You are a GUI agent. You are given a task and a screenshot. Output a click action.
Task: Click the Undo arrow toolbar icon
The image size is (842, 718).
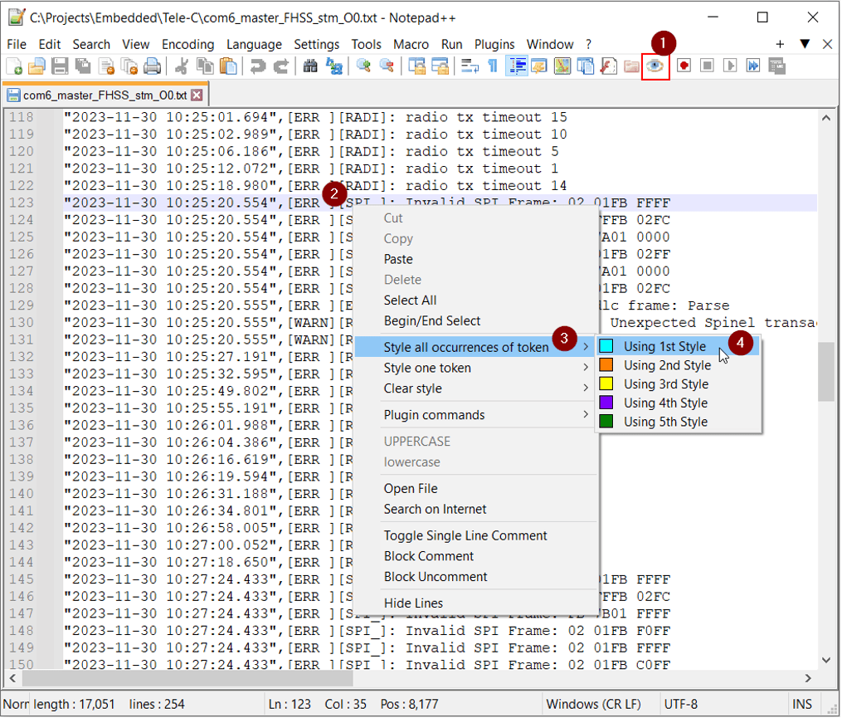pyautogui.click(x=258, y=66)
